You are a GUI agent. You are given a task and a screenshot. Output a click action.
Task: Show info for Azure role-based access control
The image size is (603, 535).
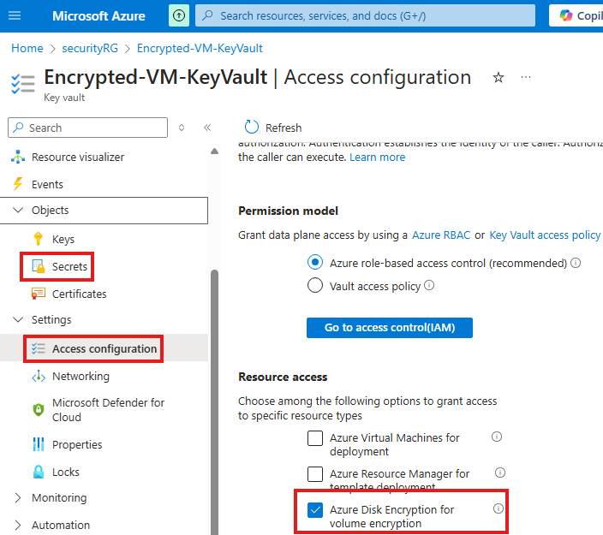[x=576, y=263]
